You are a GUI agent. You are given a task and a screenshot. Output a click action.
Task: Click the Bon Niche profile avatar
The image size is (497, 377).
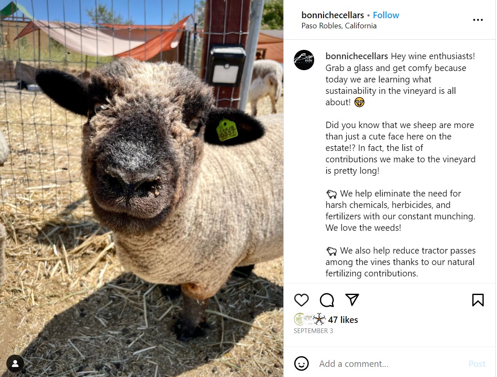304,60
